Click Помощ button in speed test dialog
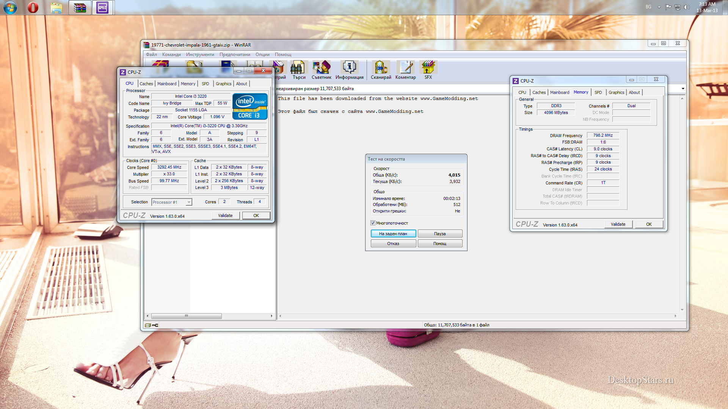This screenshot has height=409, width=728. [x=440, y=244]
